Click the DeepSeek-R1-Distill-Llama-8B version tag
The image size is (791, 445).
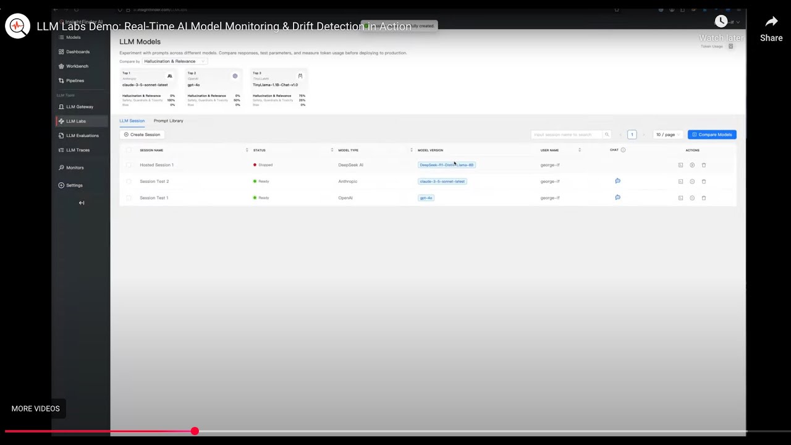pos(447,165)
